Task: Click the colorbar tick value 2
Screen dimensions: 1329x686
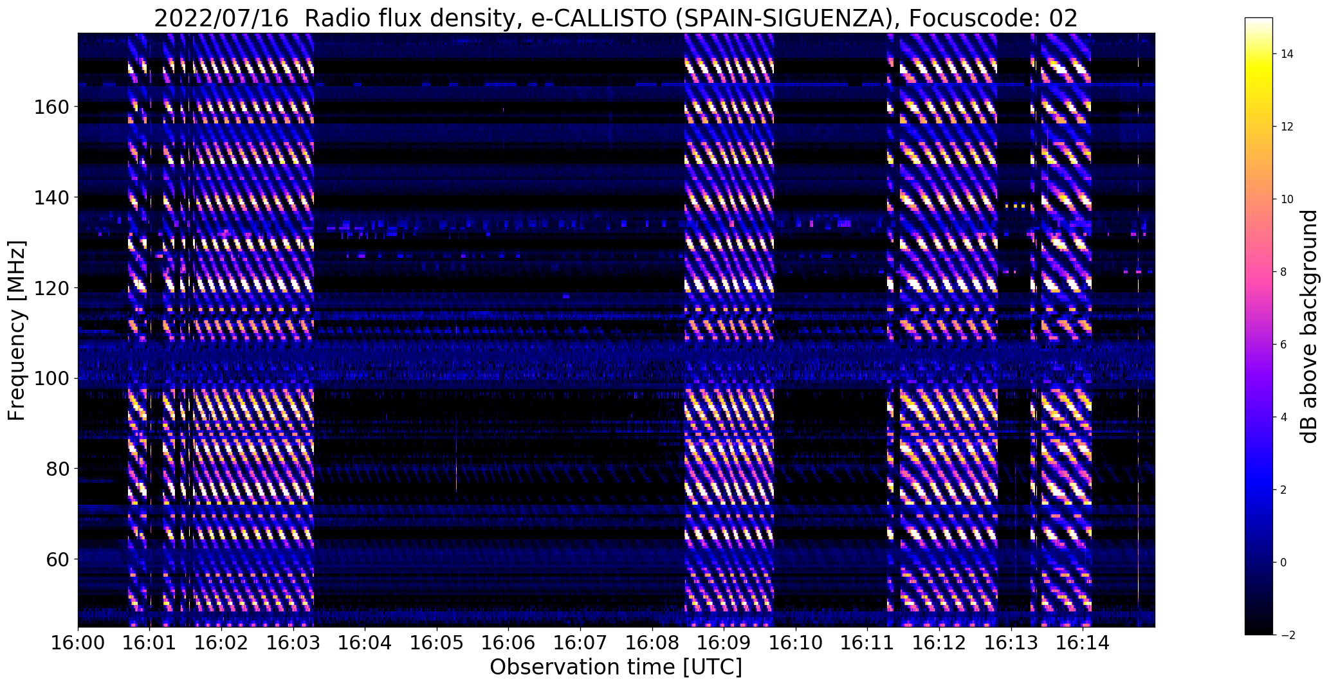Action: [x=1283, y=490]
